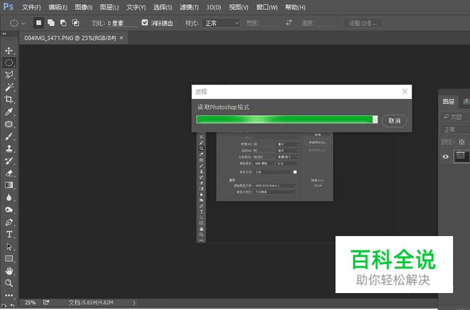Select the Brush tool

click(x=9, y=136)
